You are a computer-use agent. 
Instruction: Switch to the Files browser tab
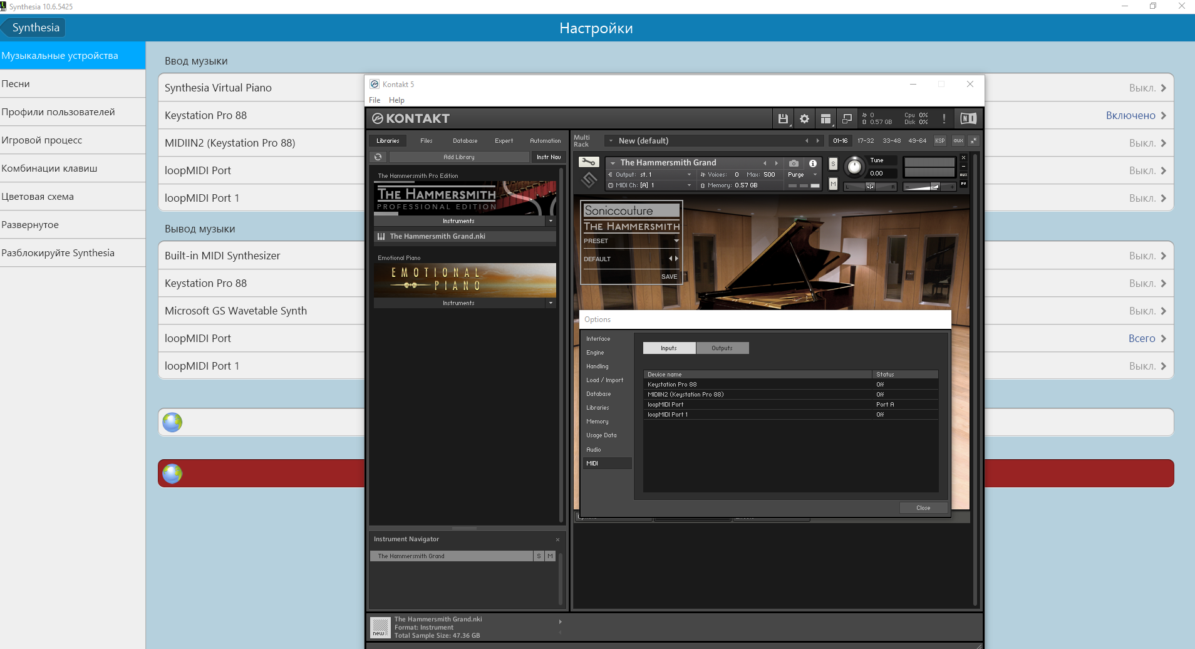pos(427,141)
